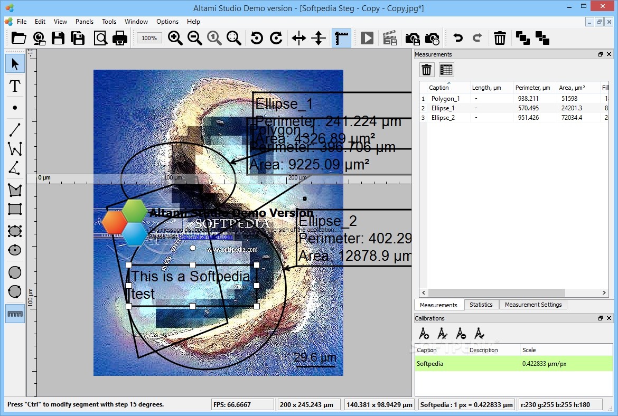This screenshot has height=416, width=618.
Task: Switch to the Measurements tab
Action: click(x=438, y=305)
